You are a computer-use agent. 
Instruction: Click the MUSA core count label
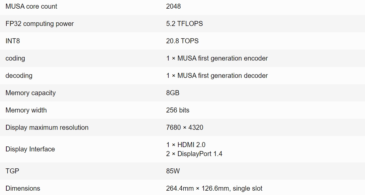coord(31,6)
